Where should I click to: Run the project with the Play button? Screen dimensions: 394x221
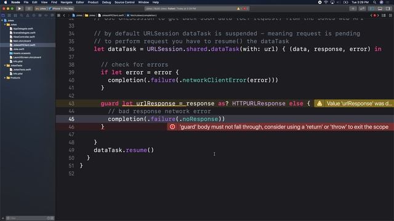[19, 9]
